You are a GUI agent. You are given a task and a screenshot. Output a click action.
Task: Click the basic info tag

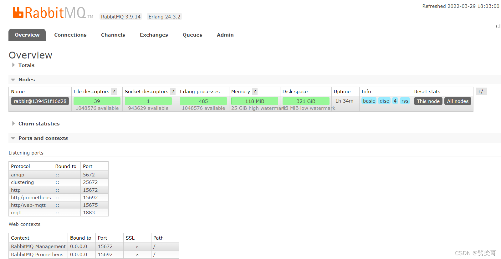tap(369, 101)
